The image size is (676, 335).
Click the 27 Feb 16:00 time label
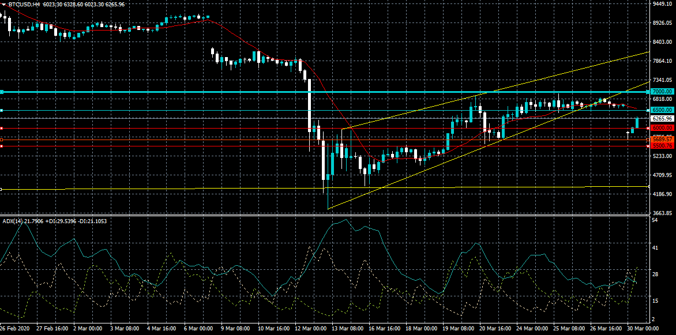(x=52, y=328)
